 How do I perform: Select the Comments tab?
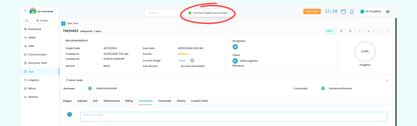coord(145,101)
